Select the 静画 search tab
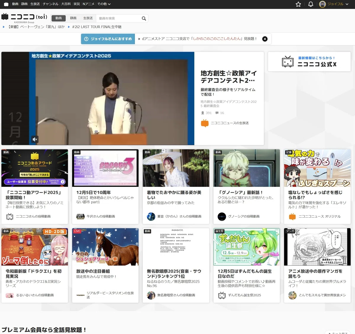 coord(73,18)
